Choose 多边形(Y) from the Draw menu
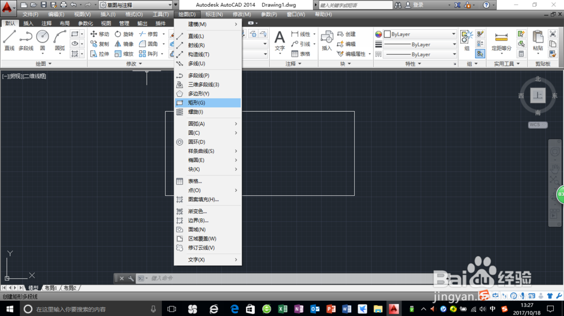 pos(208,94)
